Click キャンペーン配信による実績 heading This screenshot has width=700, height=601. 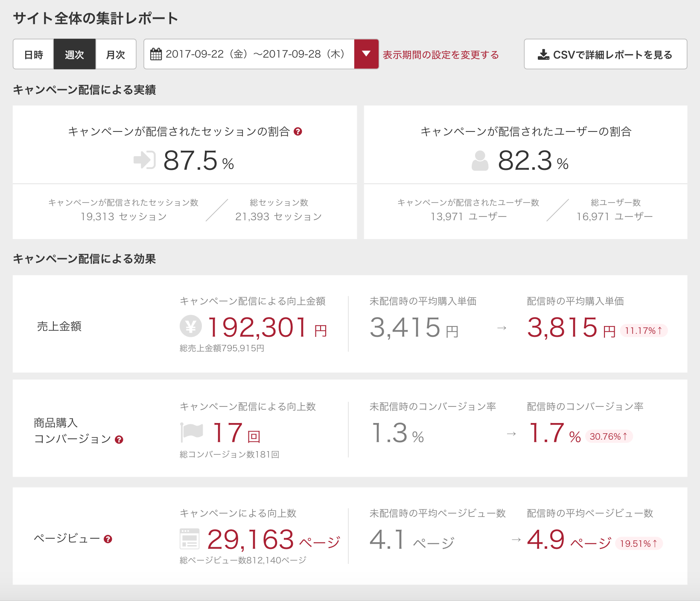click(x=85, y=90)
